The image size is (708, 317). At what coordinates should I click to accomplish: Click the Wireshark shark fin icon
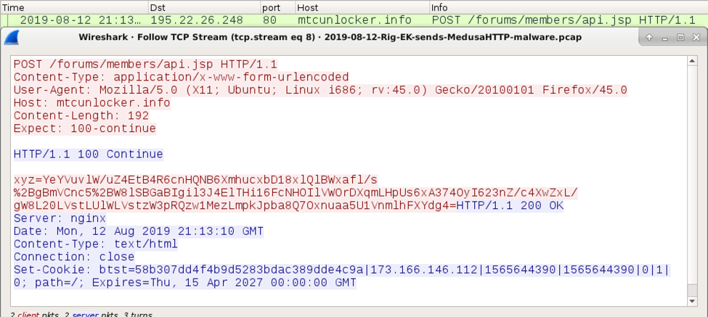click(12, 38)
